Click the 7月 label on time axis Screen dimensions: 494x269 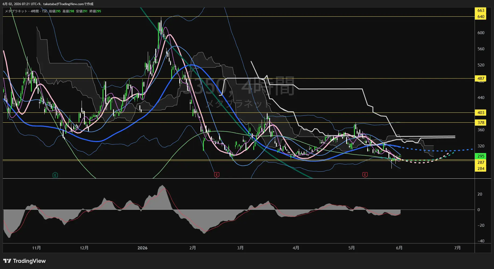pyautogui.click(x=457, y=248)
